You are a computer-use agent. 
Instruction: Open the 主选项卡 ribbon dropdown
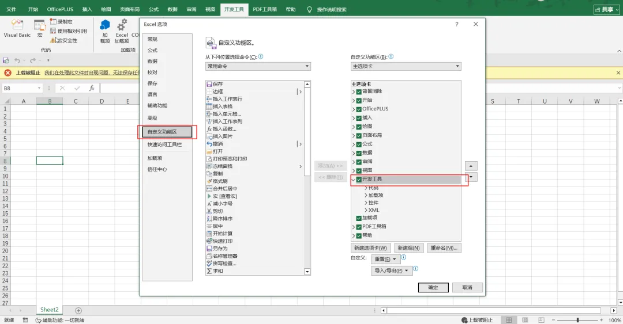click(x=406, y=66)
